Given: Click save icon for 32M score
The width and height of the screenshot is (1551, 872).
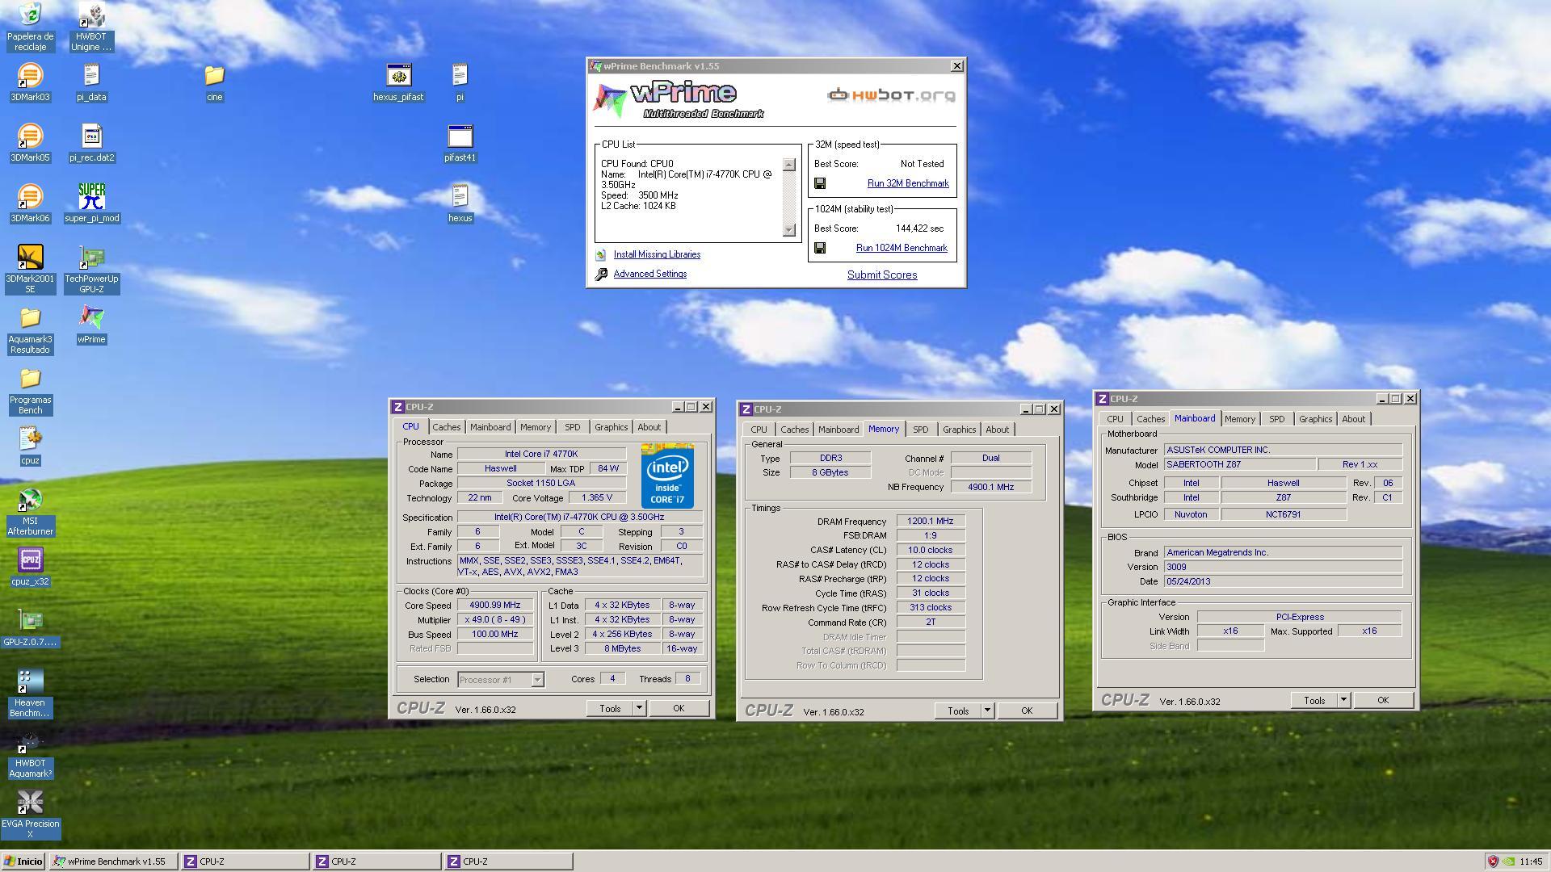Looking at the screenshot, I should (x=820, y=183).
